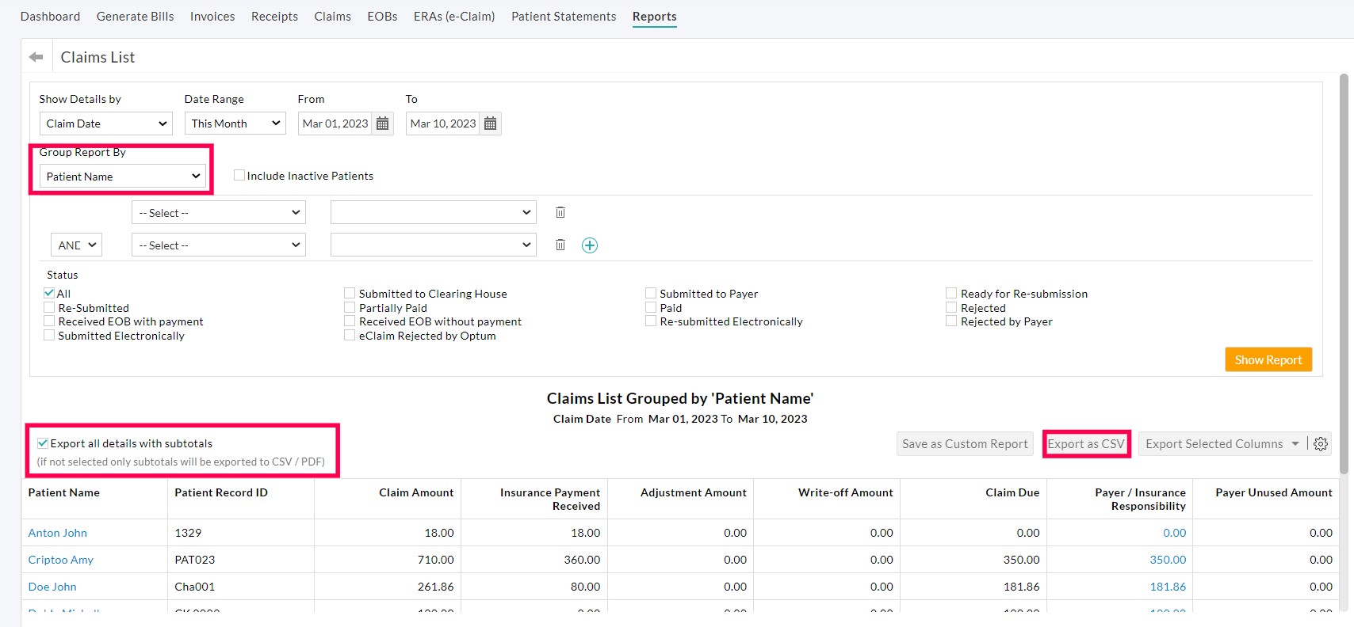The image size is (1354, 627).
Task: Open the Group Report By dropdown
Action: (x=123, y=177)
